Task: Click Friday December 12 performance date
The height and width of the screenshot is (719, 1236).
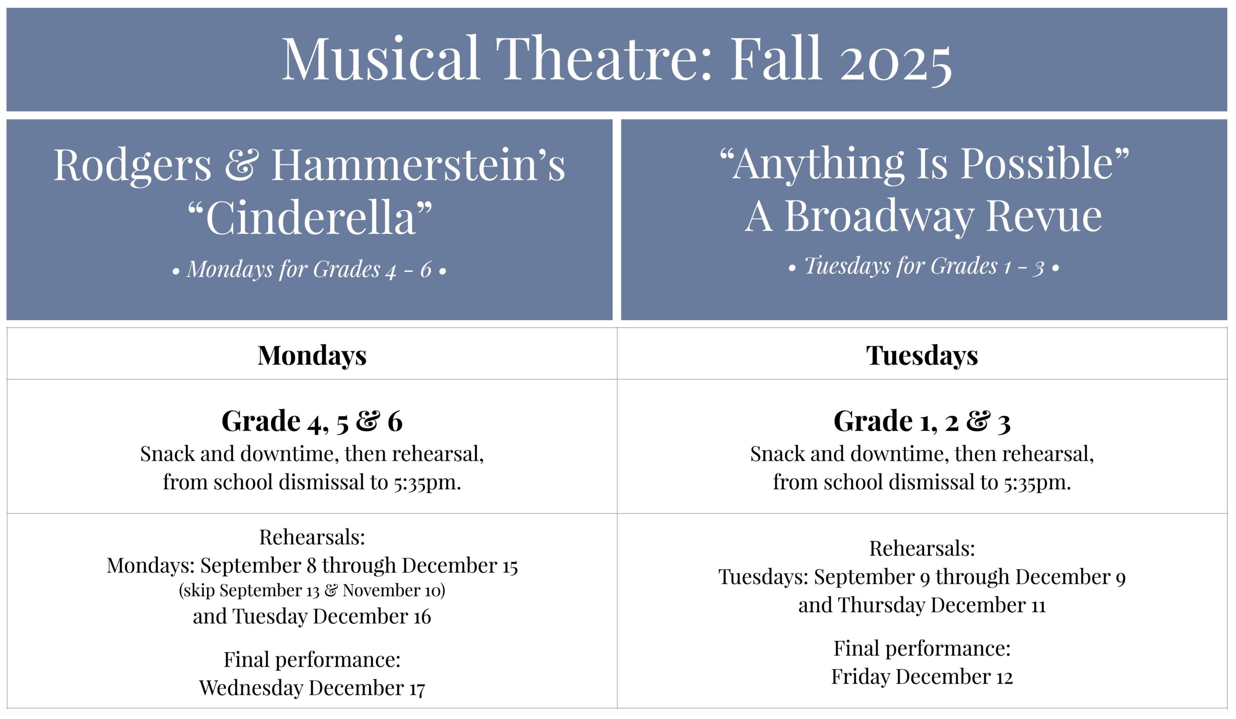Action: [922, 677]
